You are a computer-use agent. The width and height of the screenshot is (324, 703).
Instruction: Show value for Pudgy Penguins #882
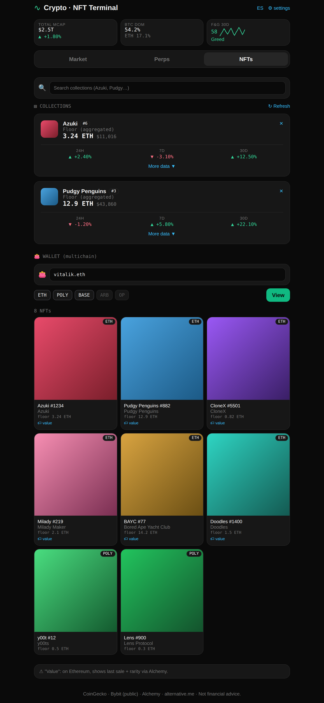pyautogui.click(x=131, y=423)
